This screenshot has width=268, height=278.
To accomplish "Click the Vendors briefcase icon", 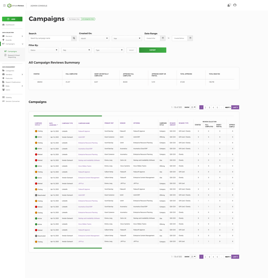I will point(3,74).
